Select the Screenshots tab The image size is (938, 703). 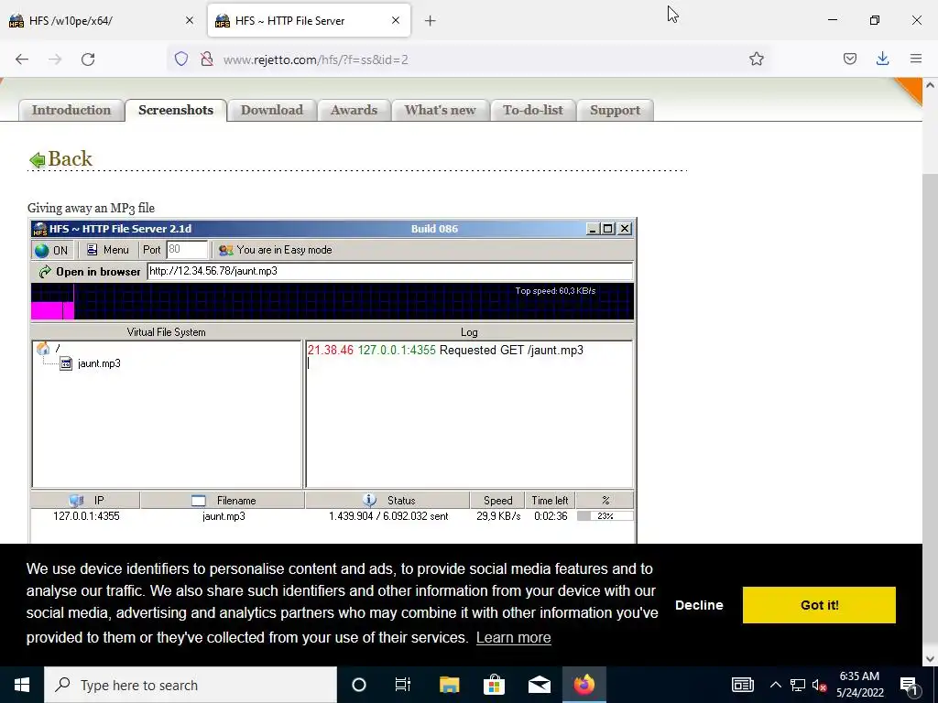(x=176, y=111)
